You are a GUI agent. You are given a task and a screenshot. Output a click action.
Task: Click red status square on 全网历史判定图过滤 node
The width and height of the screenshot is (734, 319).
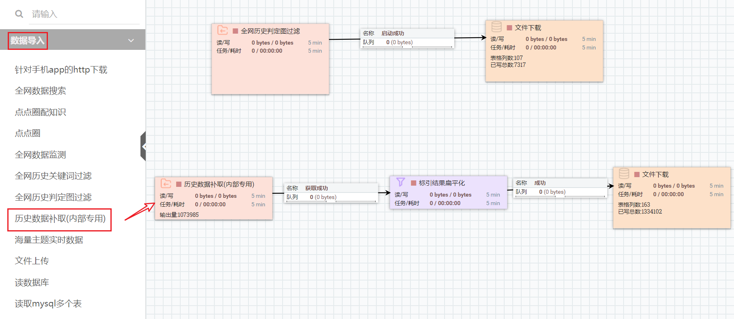coord(235,31)
